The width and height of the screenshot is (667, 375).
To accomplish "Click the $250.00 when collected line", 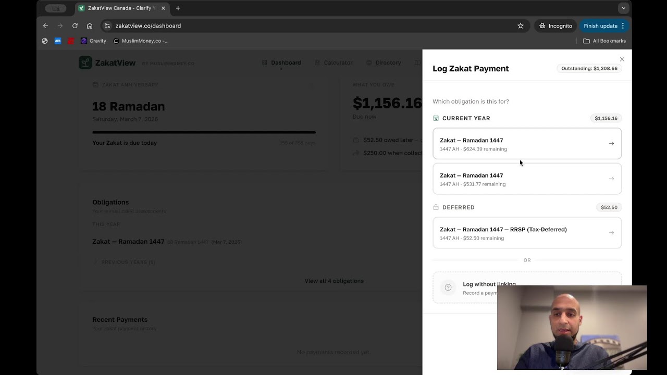I will click(x=388, y=153).
